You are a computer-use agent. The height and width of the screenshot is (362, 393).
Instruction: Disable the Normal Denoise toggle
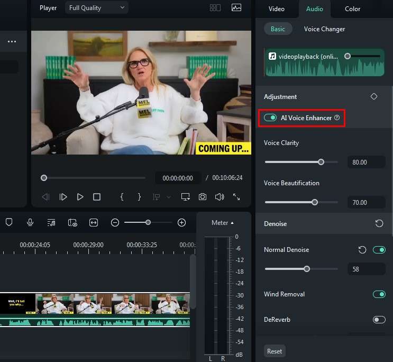click(x=379, y=250)
